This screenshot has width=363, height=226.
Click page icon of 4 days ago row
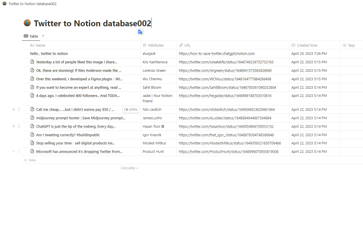click(32, 95)
